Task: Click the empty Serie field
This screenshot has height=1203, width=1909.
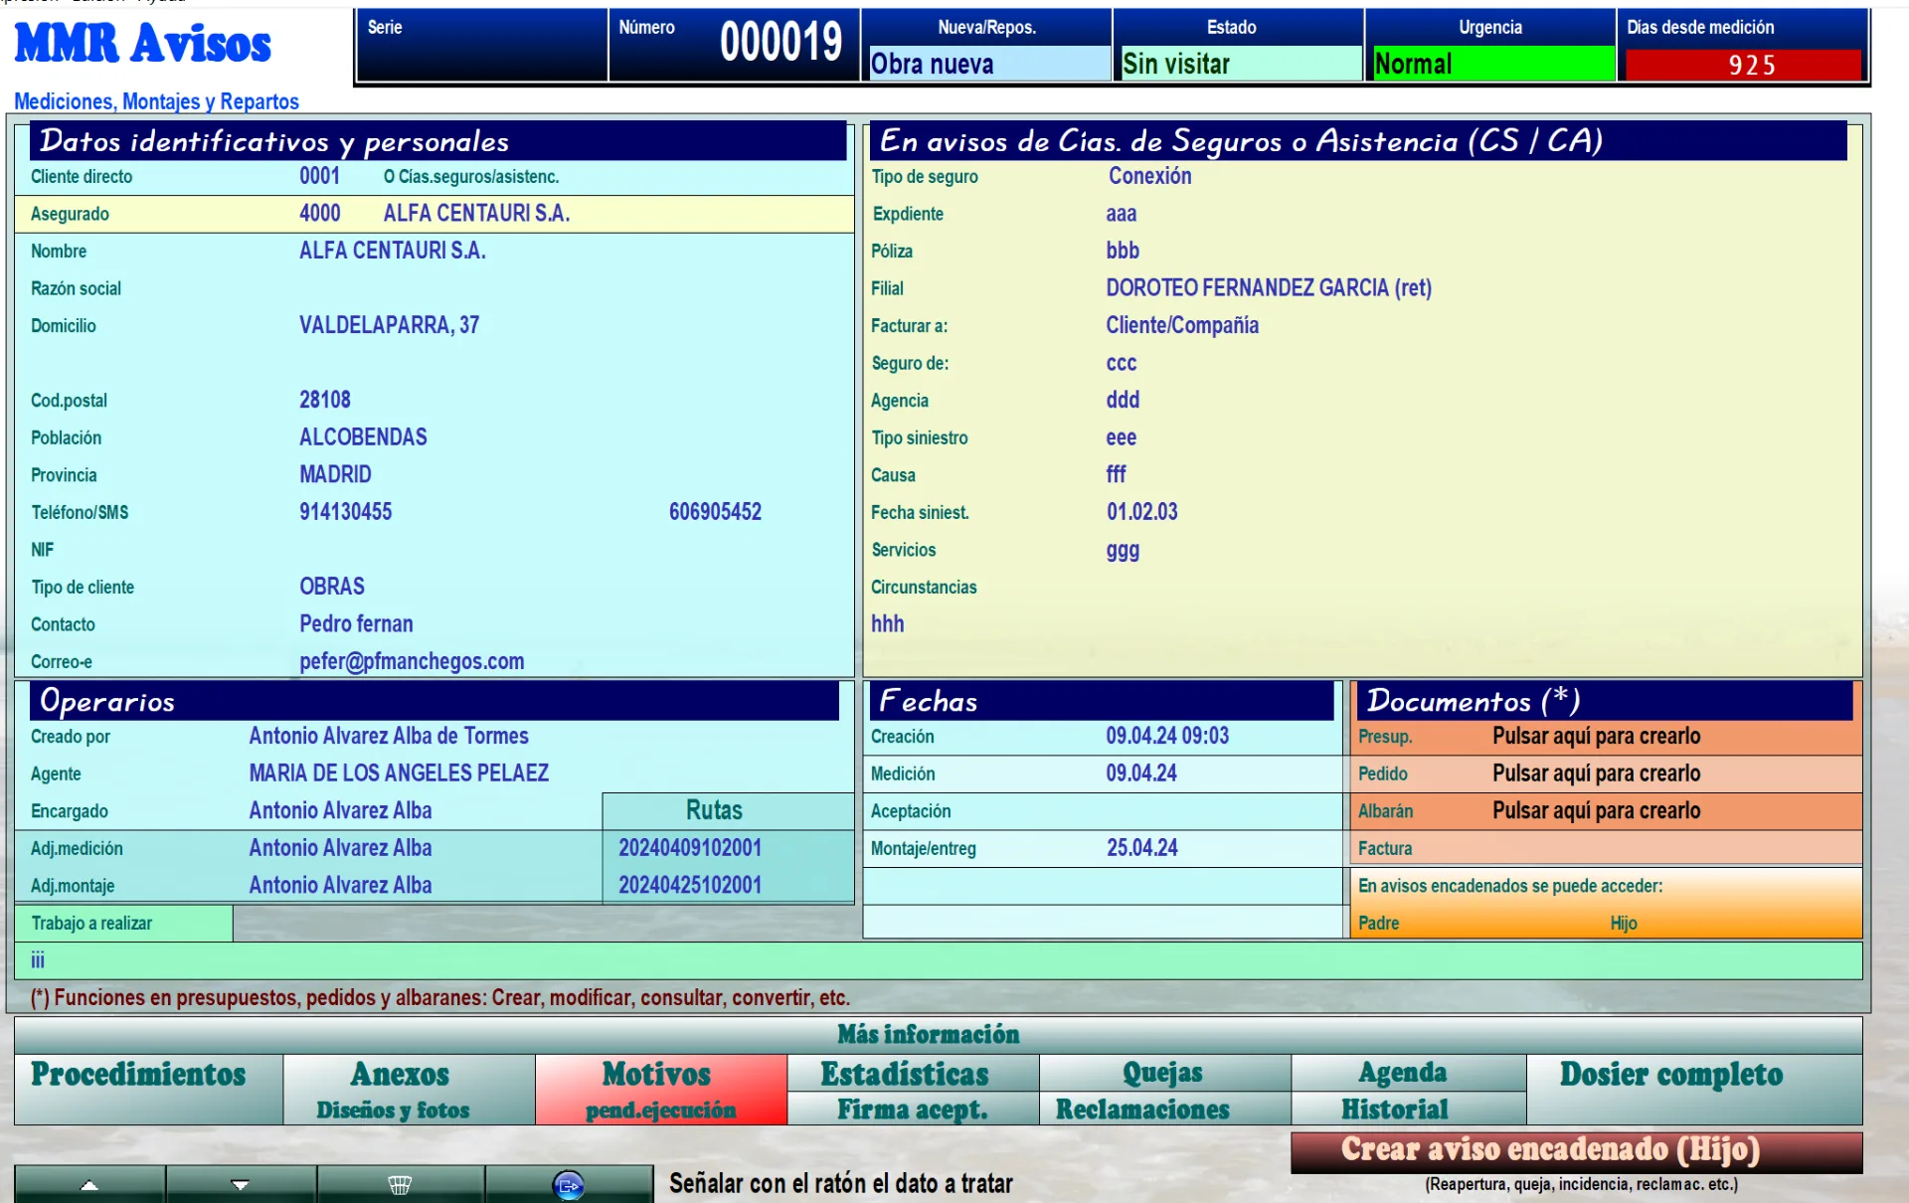Action: [x=482, y=44]
